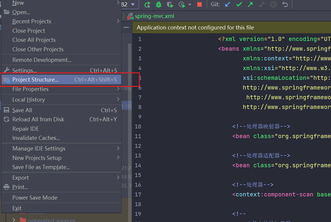Expand Recent Projects submenu arrow
The width and height of the screenshot is (331, 222).
[118, 21]
